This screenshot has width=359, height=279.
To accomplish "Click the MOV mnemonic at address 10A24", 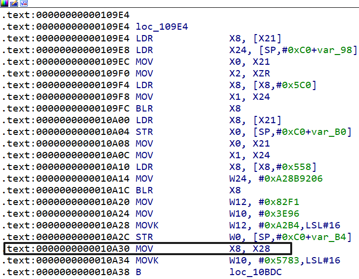I will pos(144,214).
